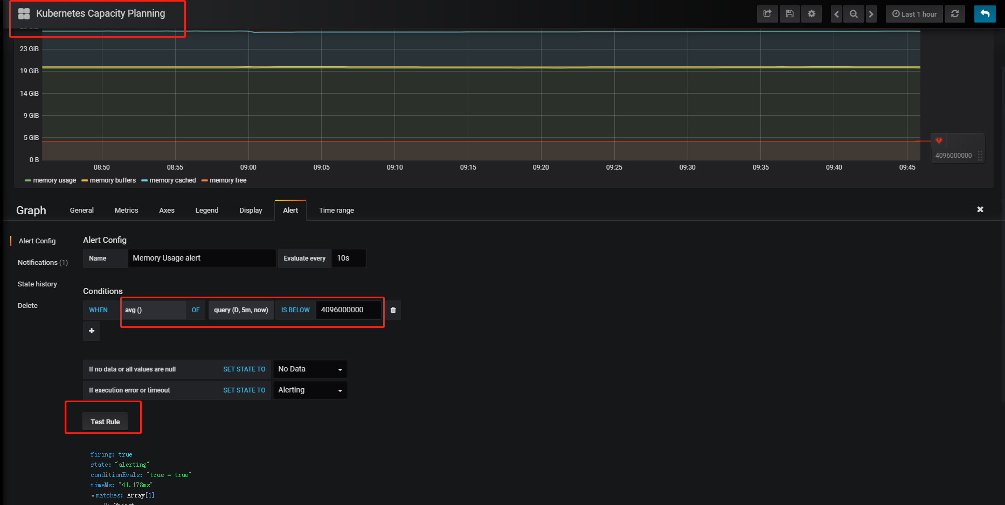This screenshot has height=505, width=1005.
Task: Select the state: "alerting" result line
Action: pos(120,465)
